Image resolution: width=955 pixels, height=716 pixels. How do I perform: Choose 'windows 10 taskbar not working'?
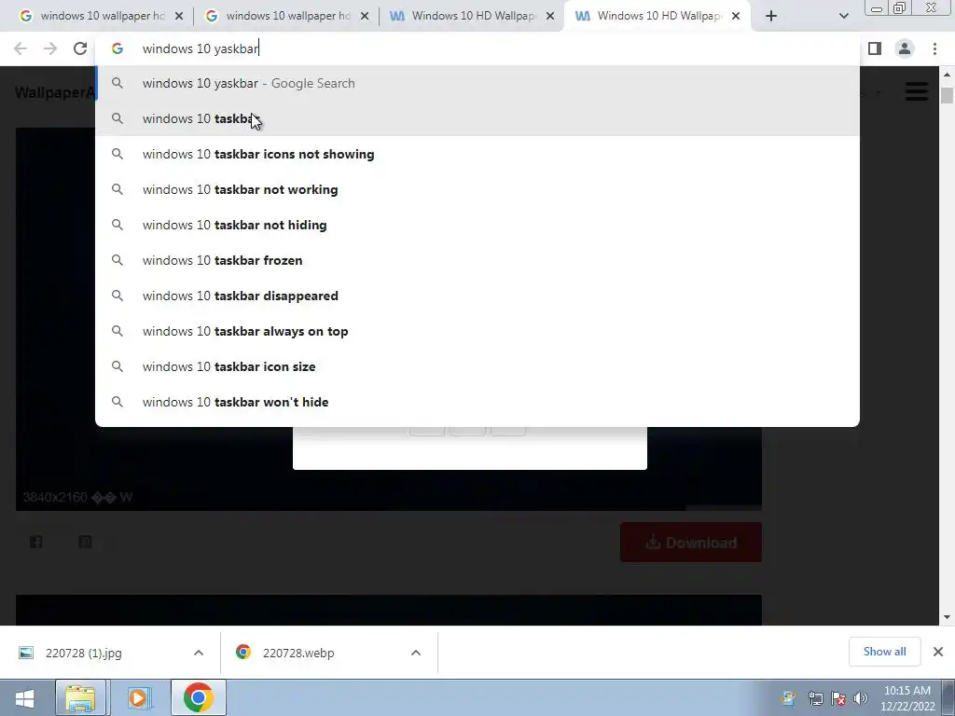pos(477,189)
